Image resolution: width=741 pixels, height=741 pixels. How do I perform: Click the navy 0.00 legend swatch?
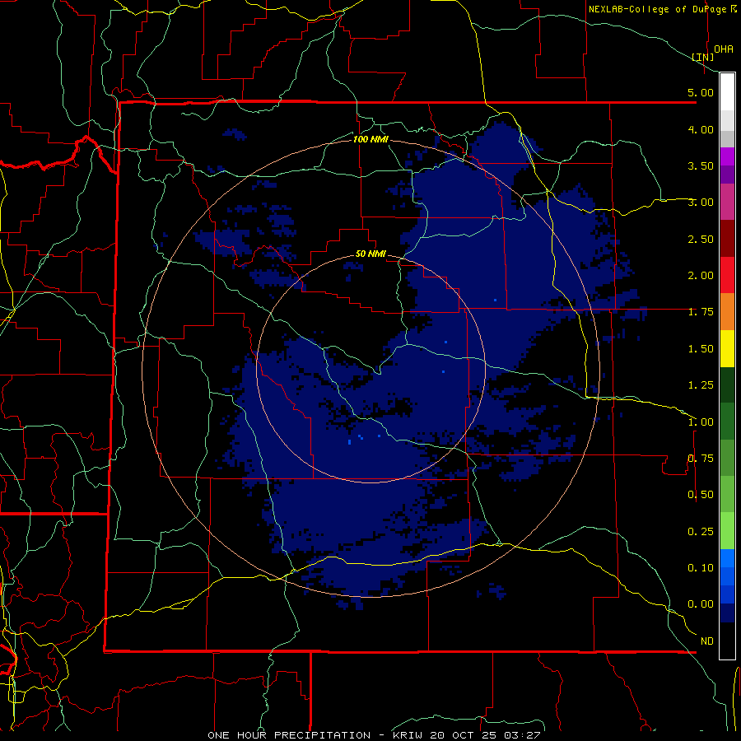tap(727, 613)
